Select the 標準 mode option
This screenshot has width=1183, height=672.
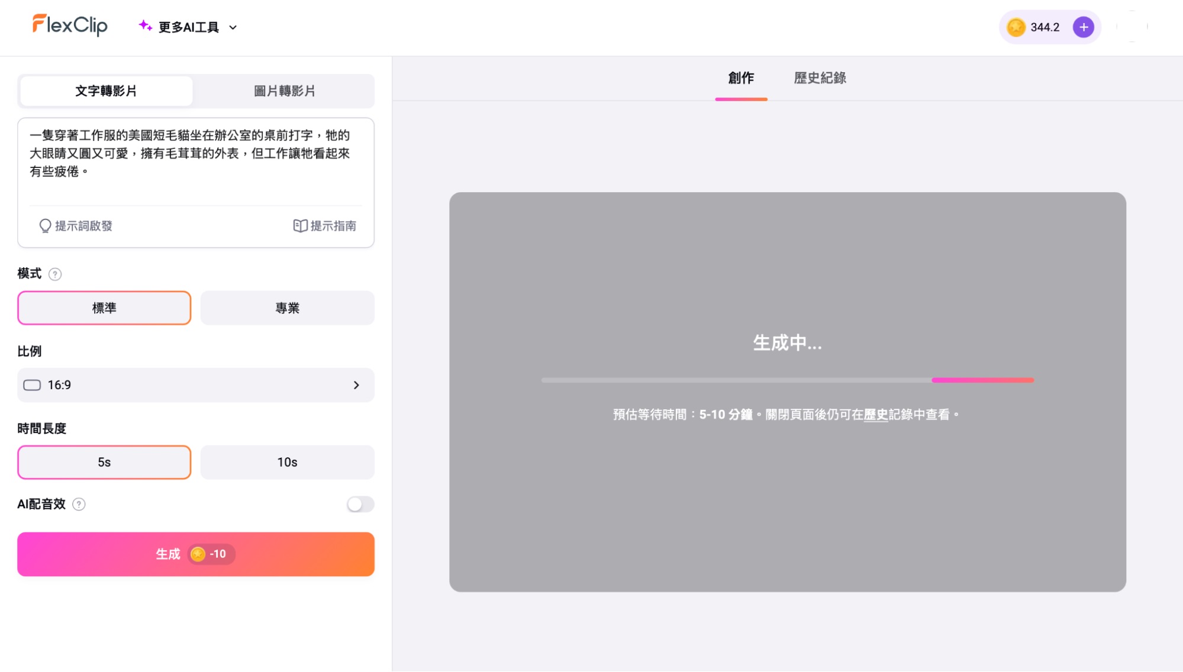[104, 308]
